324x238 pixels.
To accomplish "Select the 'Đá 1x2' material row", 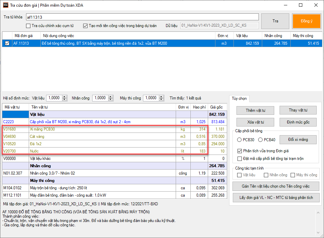I will (115, 144).
